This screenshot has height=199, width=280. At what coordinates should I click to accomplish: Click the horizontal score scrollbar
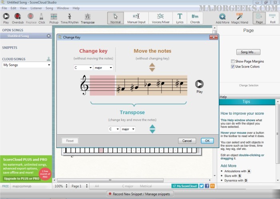110,180
